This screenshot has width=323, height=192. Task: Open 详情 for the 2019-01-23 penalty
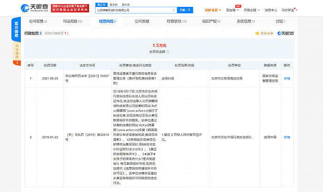287,137
